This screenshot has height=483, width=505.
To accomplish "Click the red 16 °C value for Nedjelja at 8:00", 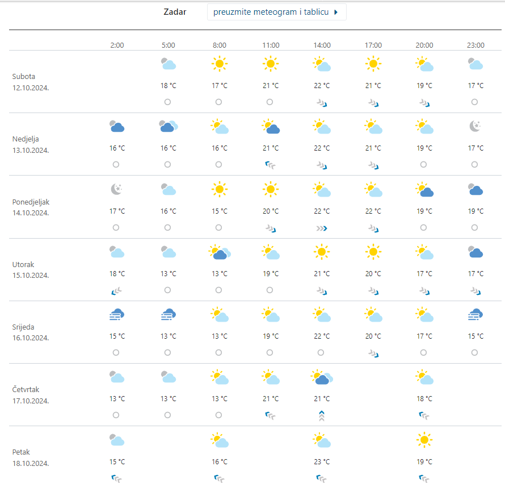I will pyautogui.click(x=220, y=148).
